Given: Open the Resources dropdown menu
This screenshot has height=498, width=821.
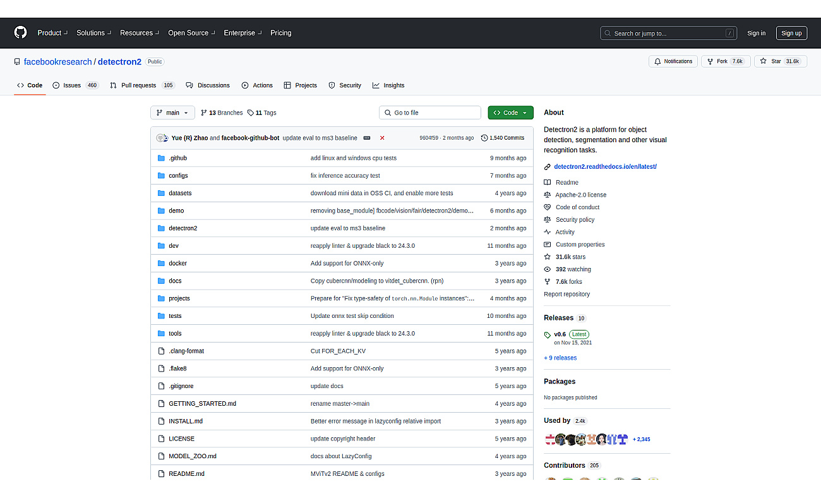Looking at the screenshot, I should coord(140,33).
